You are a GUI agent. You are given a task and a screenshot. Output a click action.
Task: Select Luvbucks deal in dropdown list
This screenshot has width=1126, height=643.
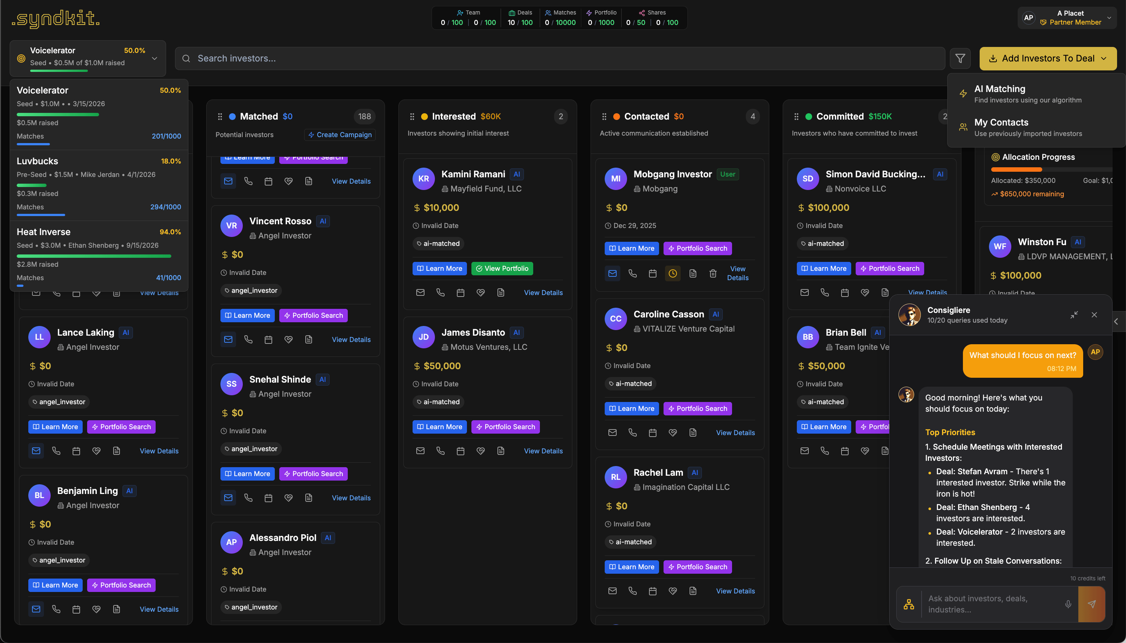[x=99, y=185]
